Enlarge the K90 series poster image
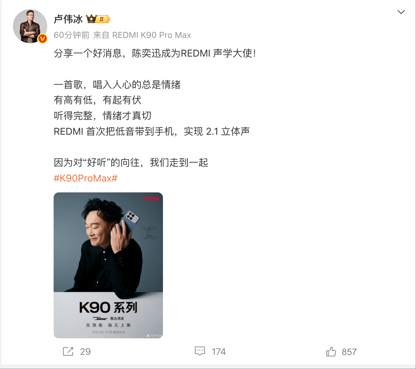The height and width of the screenshot is (369, 416). pos(108,265)
